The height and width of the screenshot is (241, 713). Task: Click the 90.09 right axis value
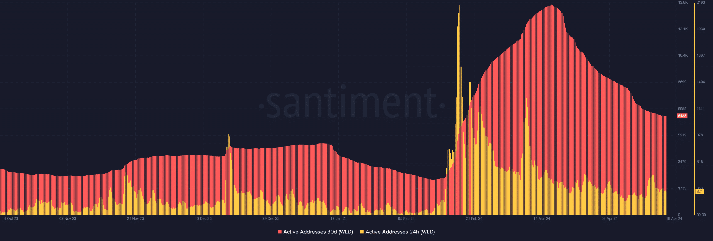coord(701,215)
